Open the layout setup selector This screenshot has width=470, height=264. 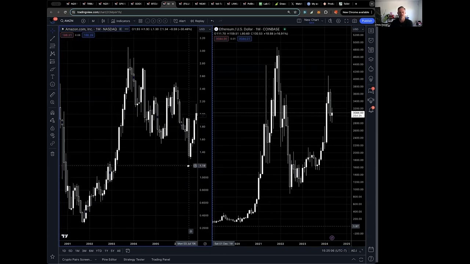(x=299, y=21)
